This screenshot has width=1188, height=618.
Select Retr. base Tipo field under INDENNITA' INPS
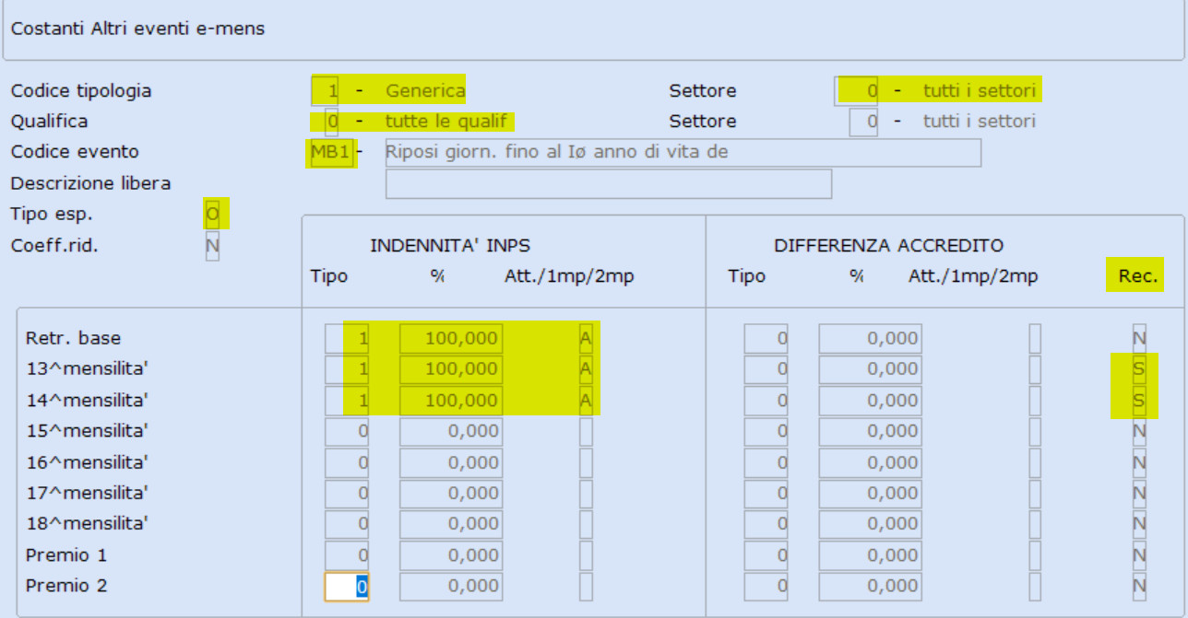pyautogui.click(x=347, y=338)
